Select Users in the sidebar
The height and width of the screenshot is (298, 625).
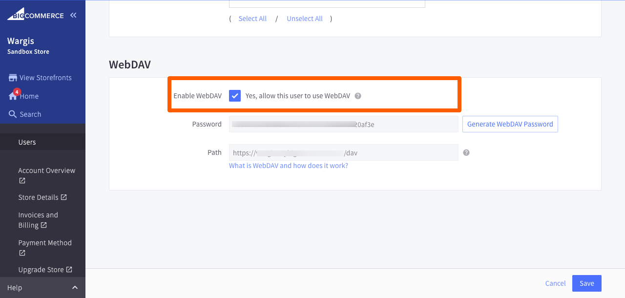27,142
